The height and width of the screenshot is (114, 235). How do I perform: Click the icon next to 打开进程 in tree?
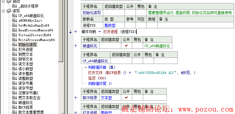click(x=15, y=49)
